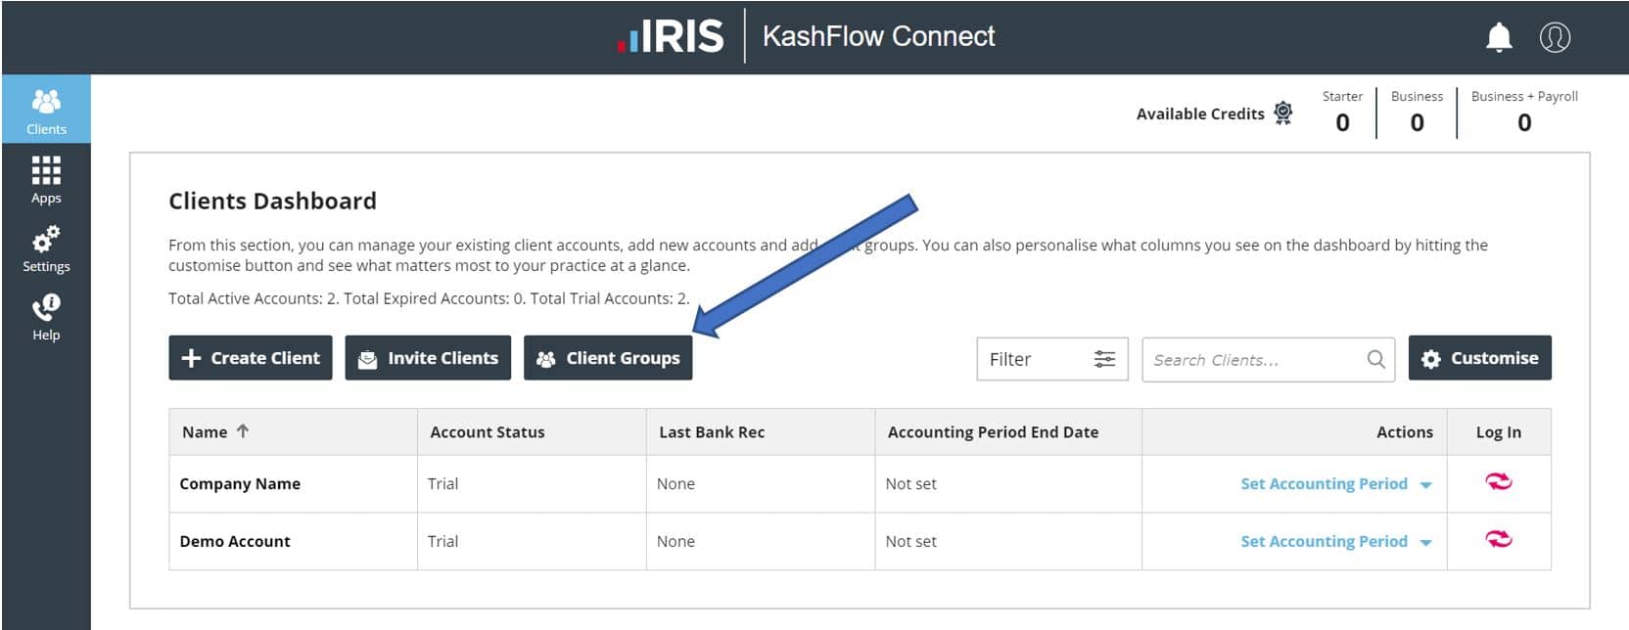
Task: Click the Customise columns button
Action: coord(1479,358)
